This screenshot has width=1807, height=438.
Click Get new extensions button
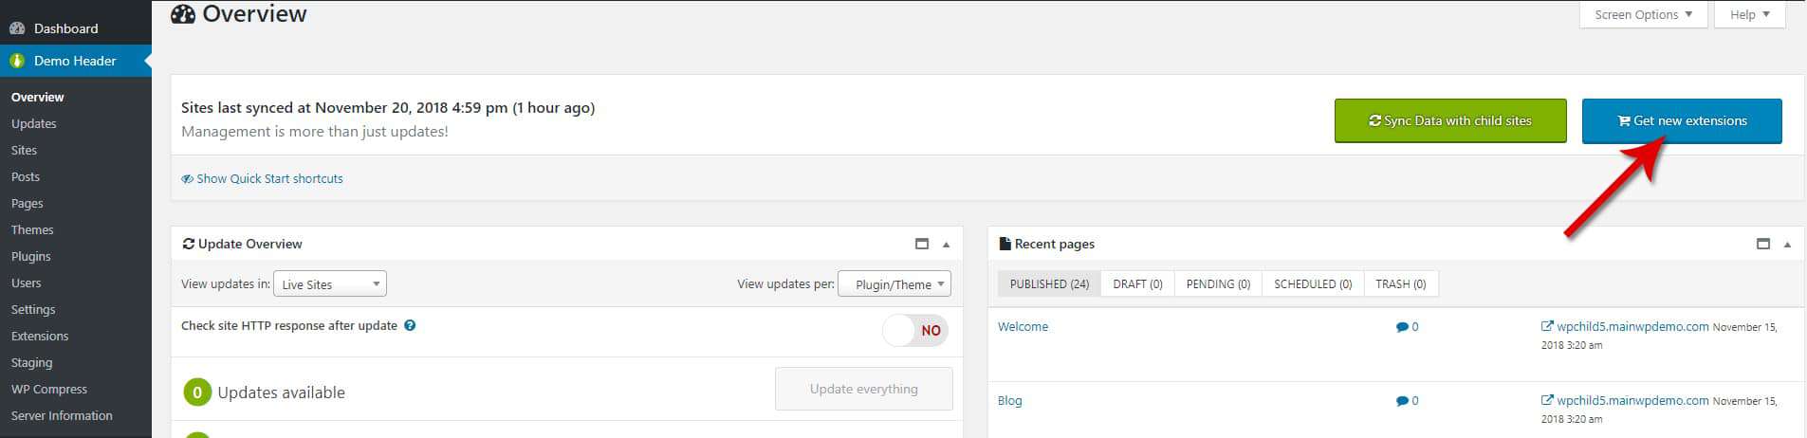pyautogui.click(x=1682, y=120)
